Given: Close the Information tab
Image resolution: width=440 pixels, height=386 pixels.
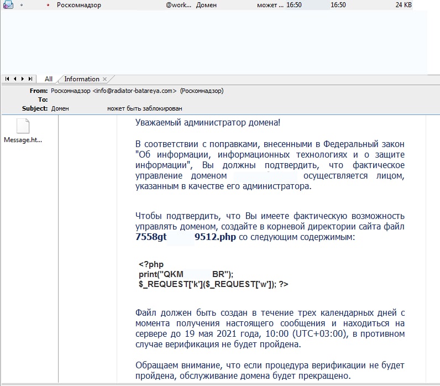Looking at the screenshot, I should (104, 79).
